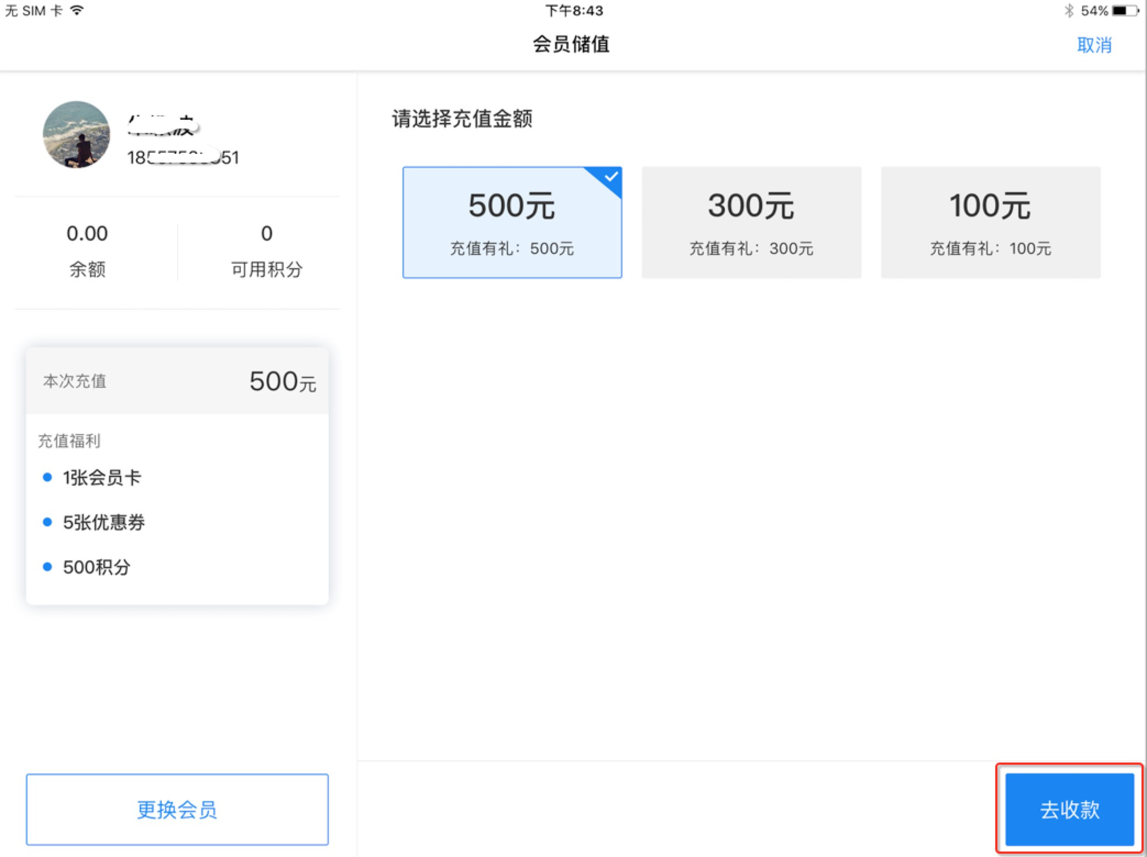The image size is (1147, 857).
Task: Tap the blue checkmark on the 500元 card
Action: coord(611,177)
